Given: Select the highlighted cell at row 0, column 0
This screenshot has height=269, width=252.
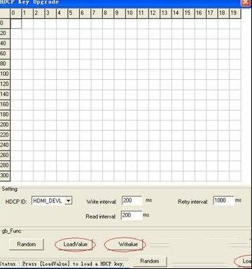Looking at the screenshot, I should click(16, 24).
